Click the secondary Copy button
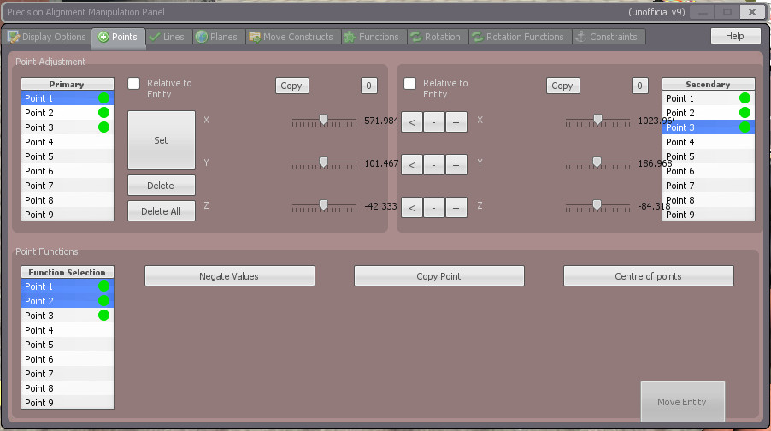771x431 pixels. [x=562, y=86]
